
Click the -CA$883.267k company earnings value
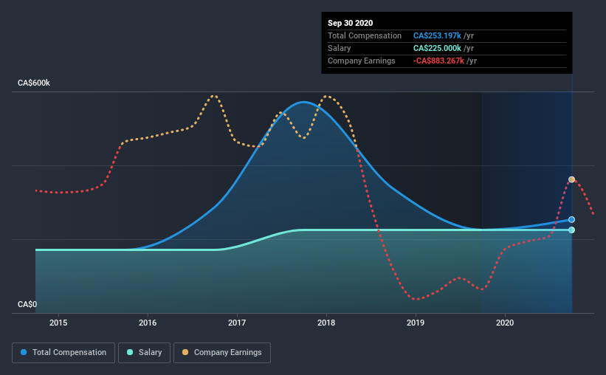tap(438, 61)
